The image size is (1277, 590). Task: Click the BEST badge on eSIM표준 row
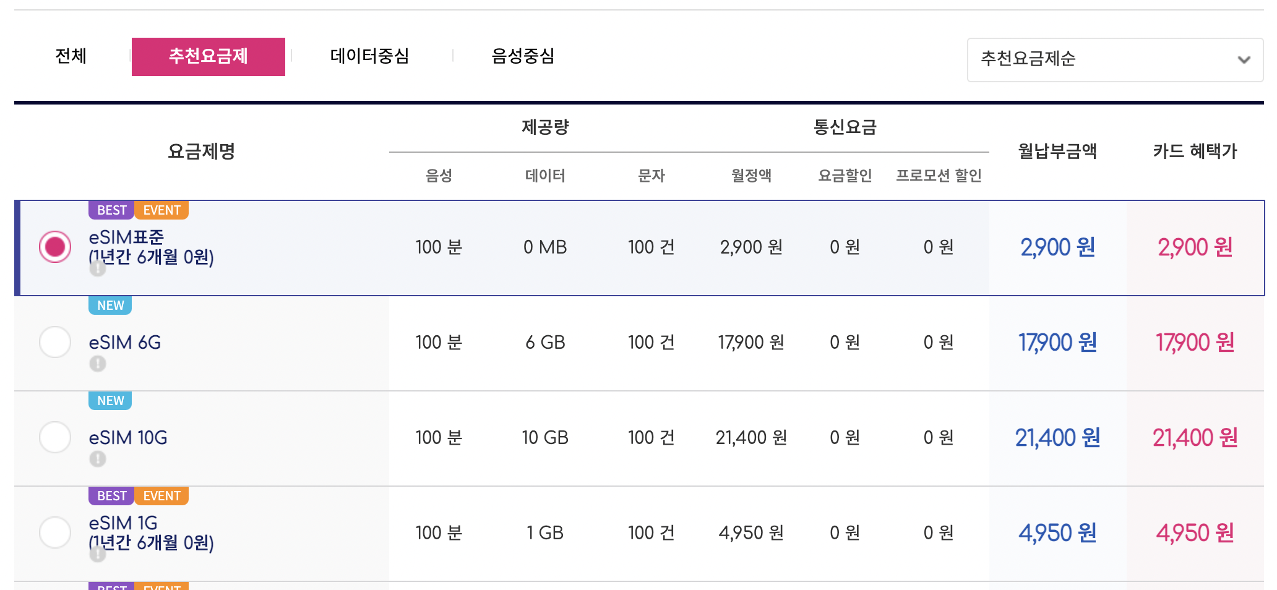tap(110, 210)
